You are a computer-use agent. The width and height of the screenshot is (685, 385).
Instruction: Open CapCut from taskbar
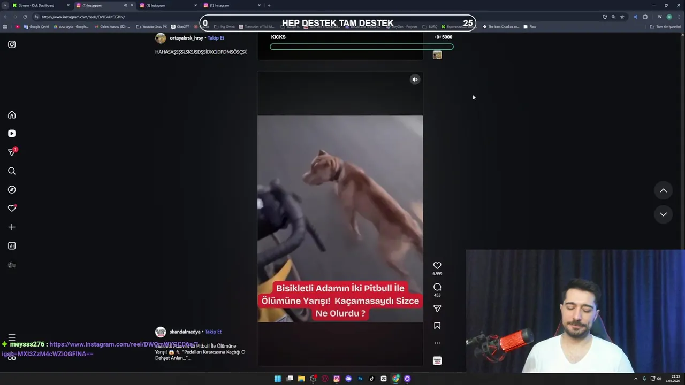coord(384,379)
